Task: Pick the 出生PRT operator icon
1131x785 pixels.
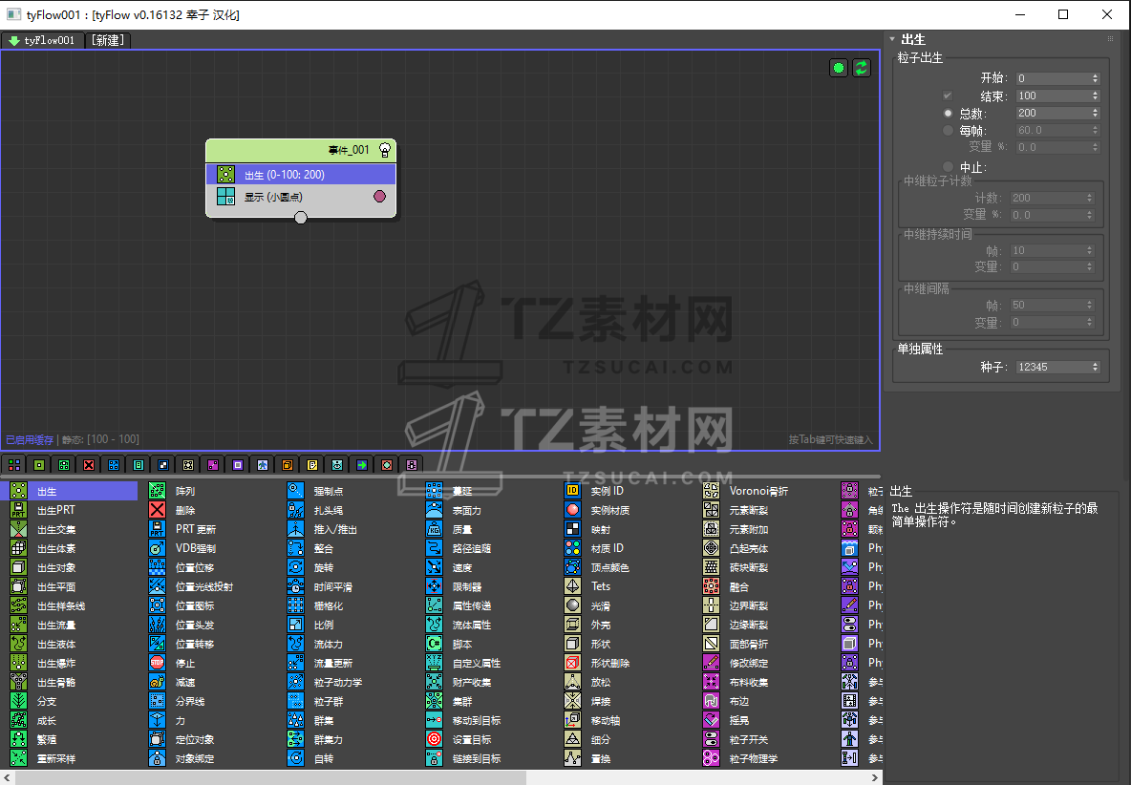Action: tap(18, 510)
